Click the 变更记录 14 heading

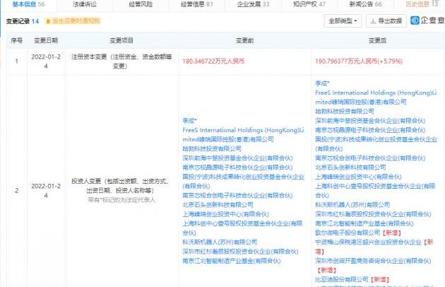pos(23,21)
